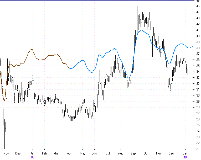Pick the Jul month label
201x160 pixels.
(108, 153)
